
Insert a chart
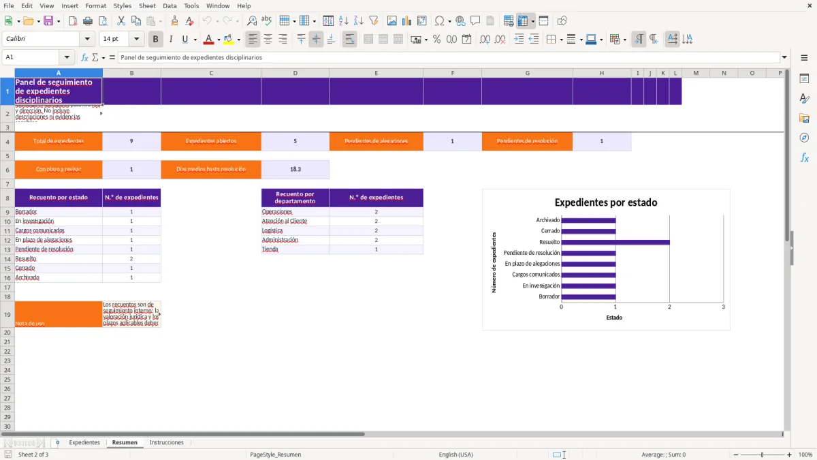tap(407, 21)
